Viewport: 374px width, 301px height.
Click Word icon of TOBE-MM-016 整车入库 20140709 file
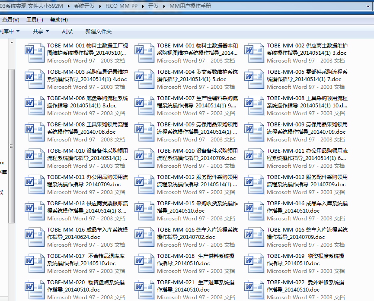point(254,237)
